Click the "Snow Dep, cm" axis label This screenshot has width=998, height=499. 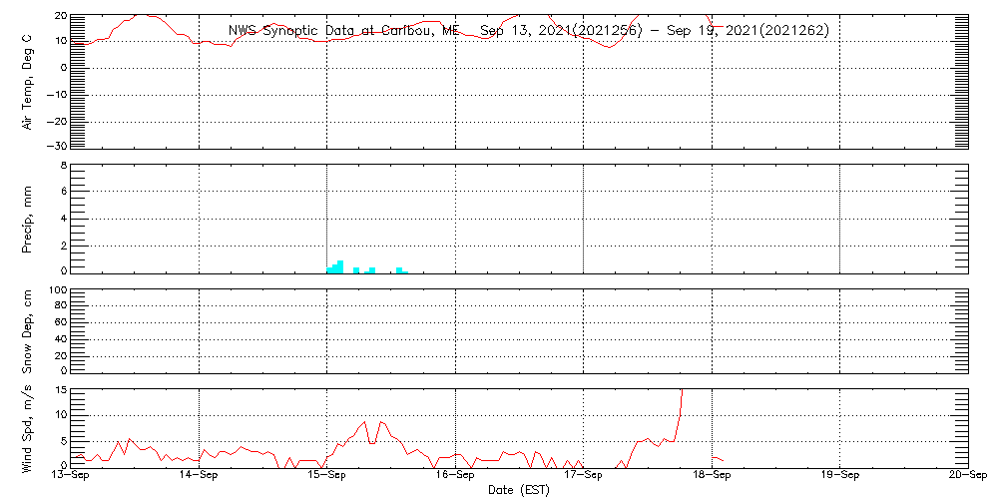click(30, 330)
